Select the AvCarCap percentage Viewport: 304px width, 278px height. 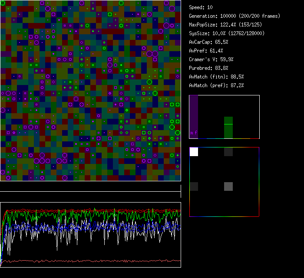click(x=208, y=42)
